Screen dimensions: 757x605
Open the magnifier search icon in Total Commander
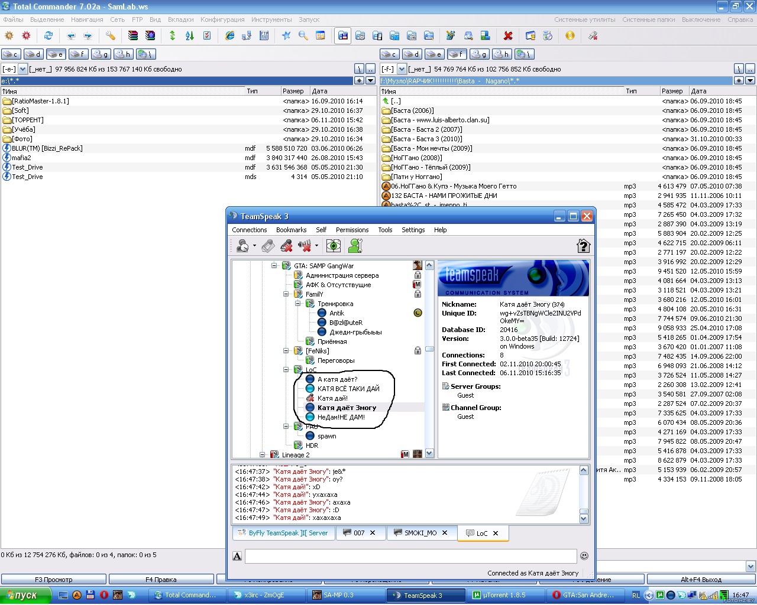303,36
